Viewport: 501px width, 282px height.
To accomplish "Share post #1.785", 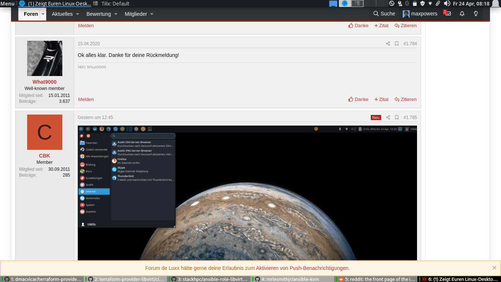I will point(388,117).
